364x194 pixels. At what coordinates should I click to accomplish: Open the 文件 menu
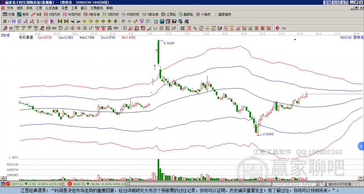coord(10,8)
